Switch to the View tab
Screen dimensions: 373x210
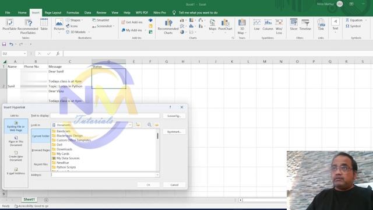(115, 13)
